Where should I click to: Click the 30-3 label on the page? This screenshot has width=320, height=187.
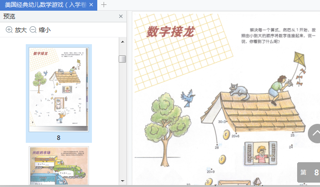222,122
